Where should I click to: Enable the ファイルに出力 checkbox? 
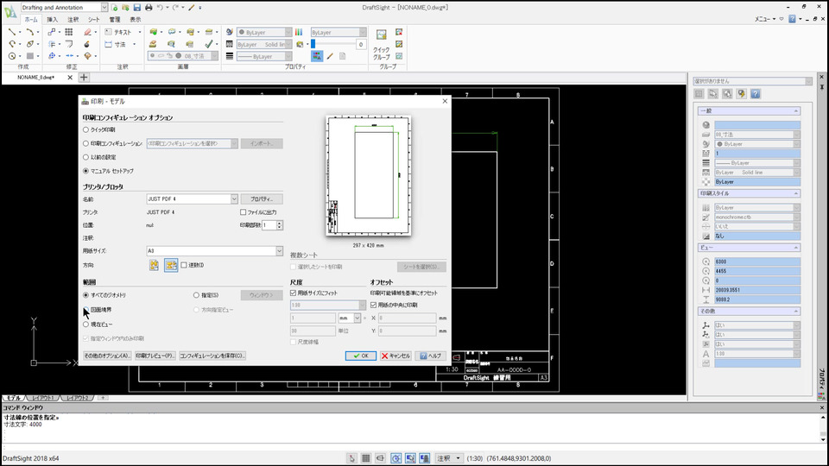click(243, 211)
